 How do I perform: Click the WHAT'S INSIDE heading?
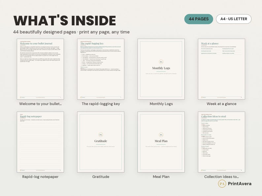click(65, 20)
